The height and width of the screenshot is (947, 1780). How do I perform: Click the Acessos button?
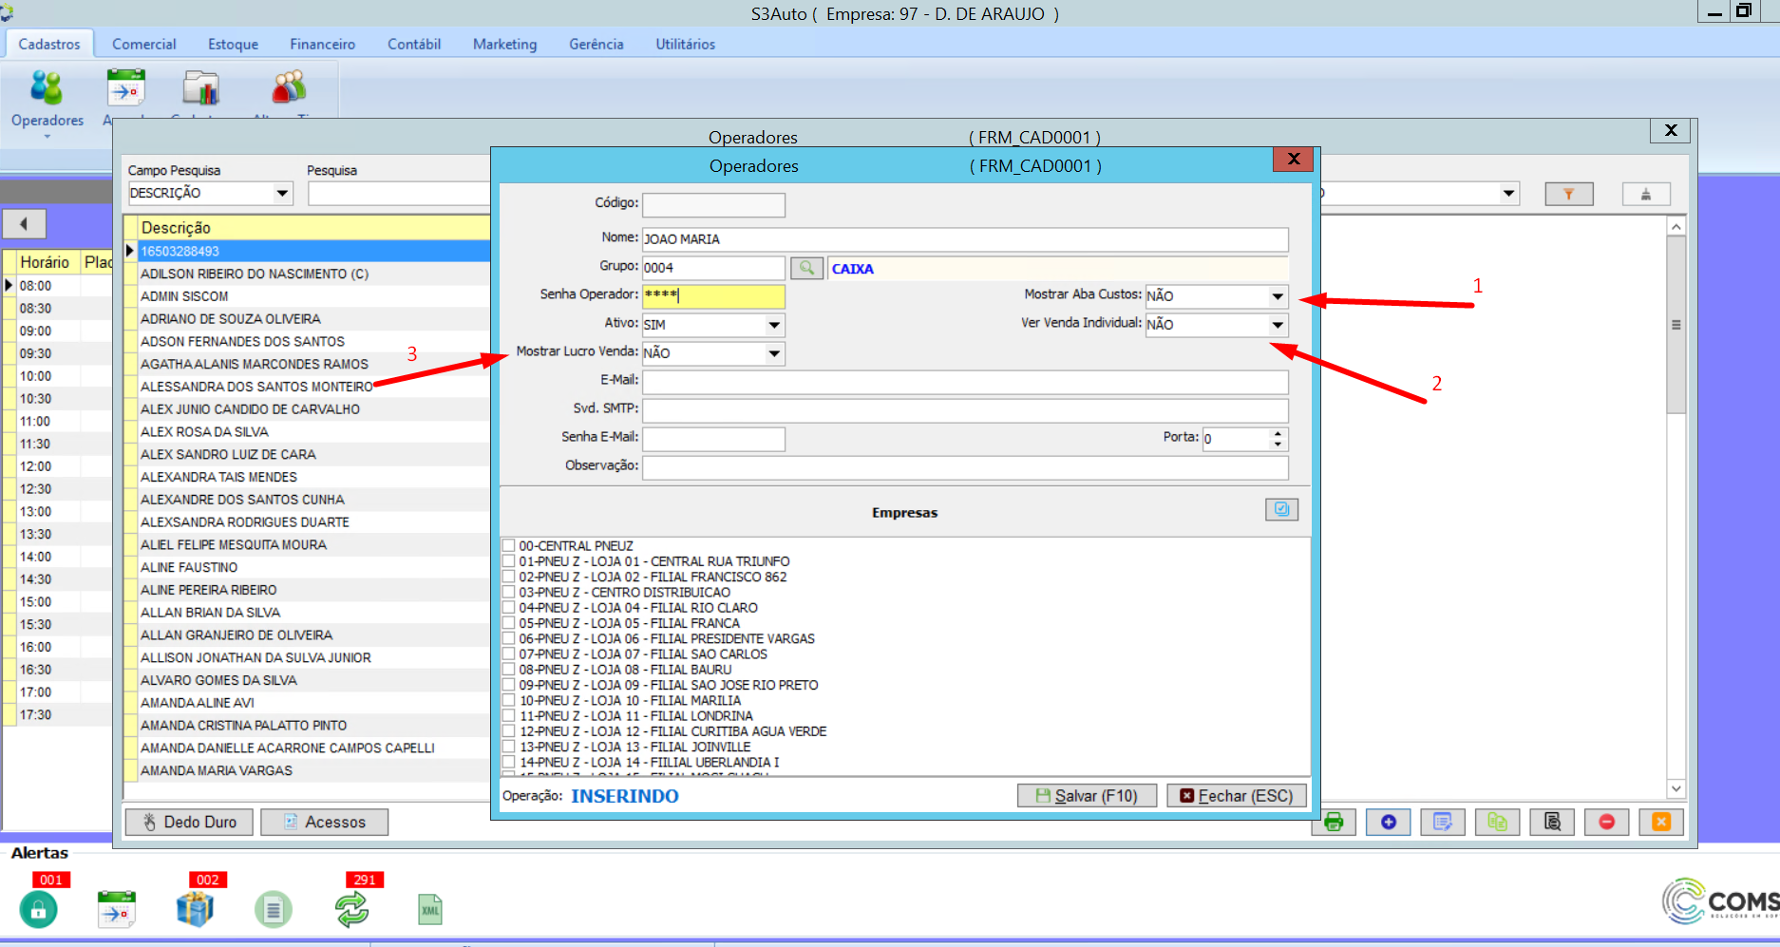[325, 822]
